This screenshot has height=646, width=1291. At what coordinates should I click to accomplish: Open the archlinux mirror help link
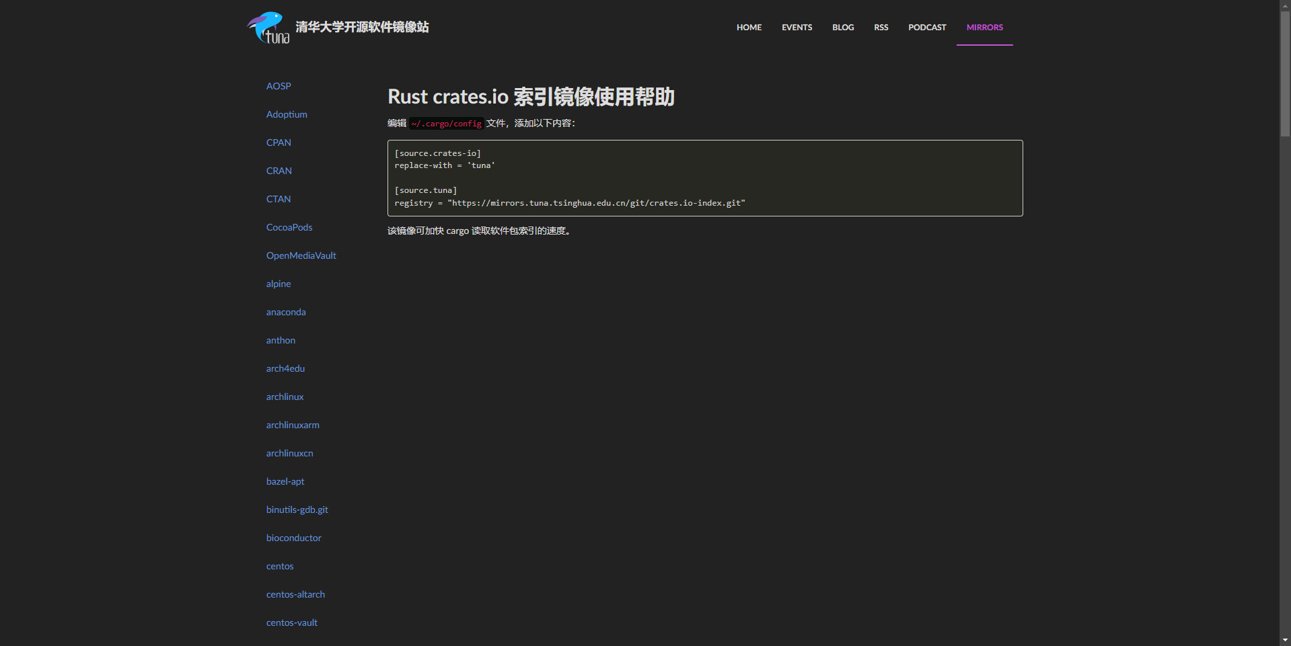click(285, 397)
